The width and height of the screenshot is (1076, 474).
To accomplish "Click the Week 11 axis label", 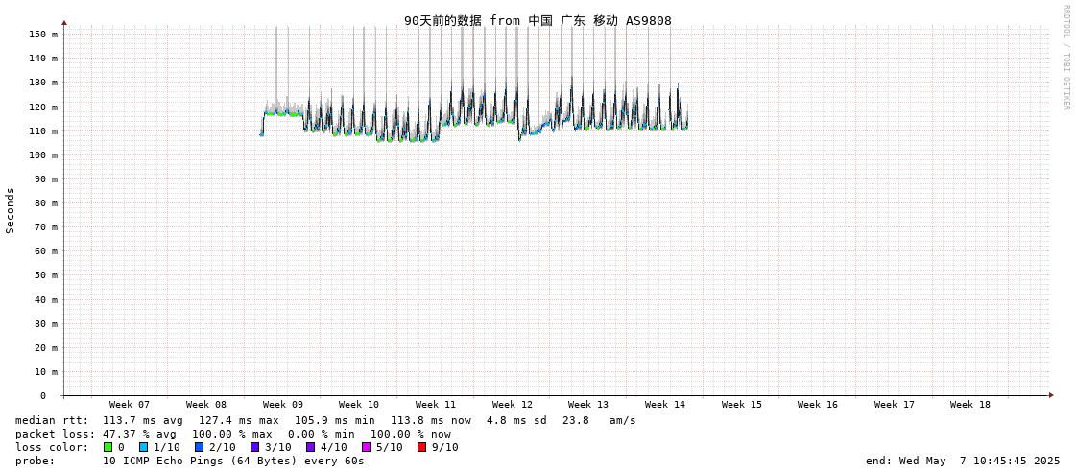I will point(436,405).
